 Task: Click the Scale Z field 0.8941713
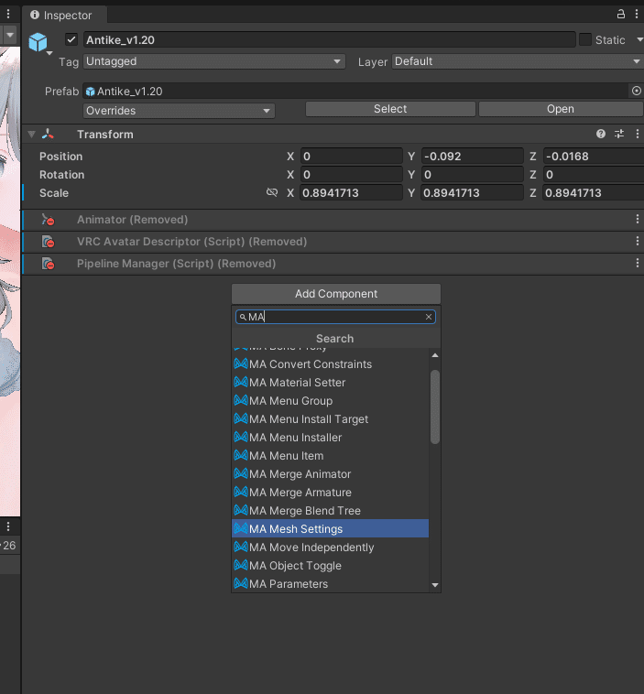click(x=594, y=193)
